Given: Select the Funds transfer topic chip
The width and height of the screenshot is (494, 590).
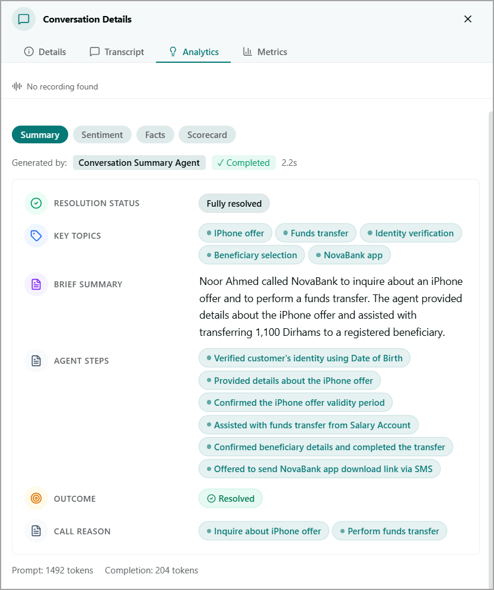Looking at the screenshot, I should pyautogui.click(x=315, y=233).
